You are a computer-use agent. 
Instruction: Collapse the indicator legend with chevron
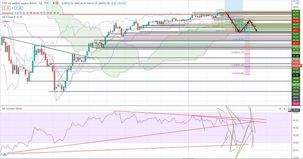(x=5, y=26)
